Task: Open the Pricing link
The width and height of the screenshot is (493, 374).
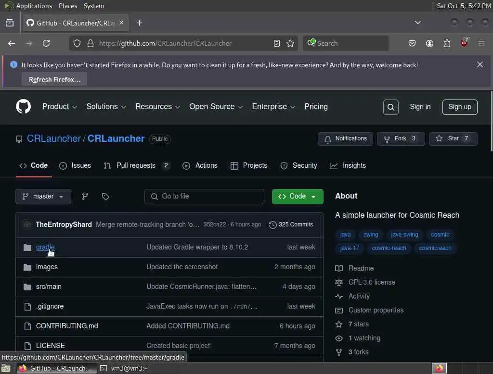Action: 316,107
